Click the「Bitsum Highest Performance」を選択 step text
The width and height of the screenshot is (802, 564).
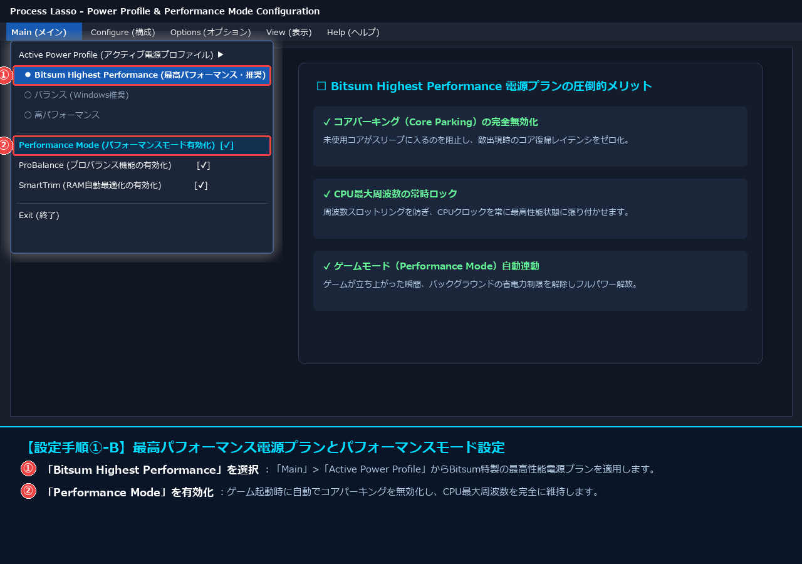click(x=150, y=469)
